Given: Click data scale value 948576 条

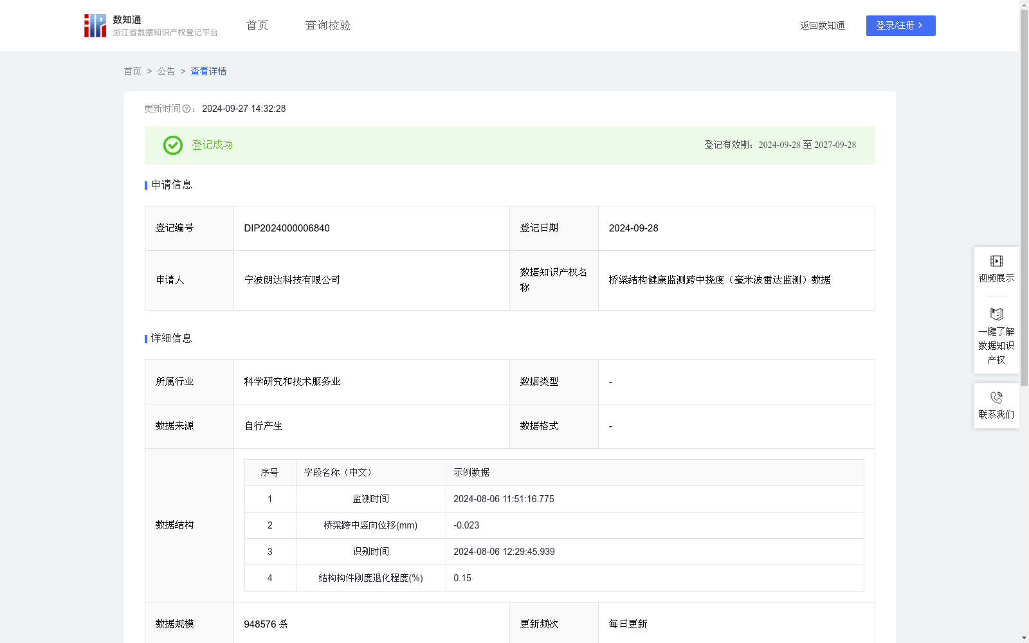Looking at the screenshot, I should click(x=266, y=624).
